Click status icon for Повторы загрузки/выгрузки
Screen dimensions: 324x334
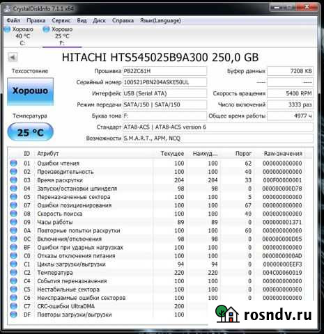(x=14, y=315)
